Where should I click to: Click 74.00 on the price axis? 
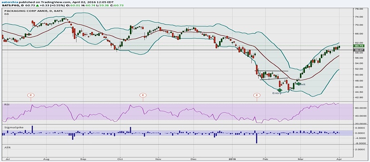coord(359,17)
